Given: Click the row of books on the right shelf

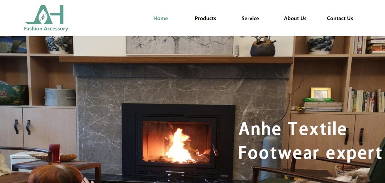Looking at the screenshot, I should [366, 99].
